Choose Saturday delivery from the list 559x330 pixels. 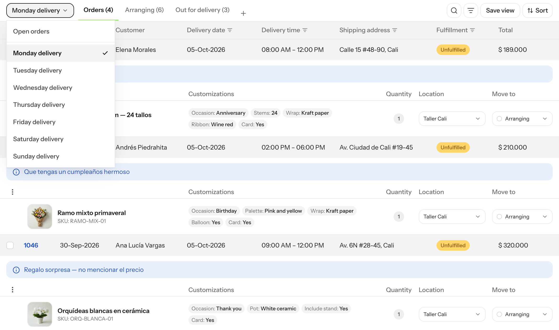click(x=61, y=139)
